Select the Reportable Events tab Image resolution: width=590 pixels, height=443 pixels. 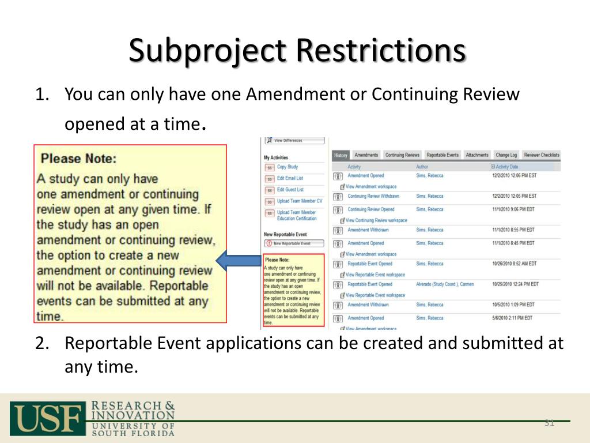coord(442,155)
